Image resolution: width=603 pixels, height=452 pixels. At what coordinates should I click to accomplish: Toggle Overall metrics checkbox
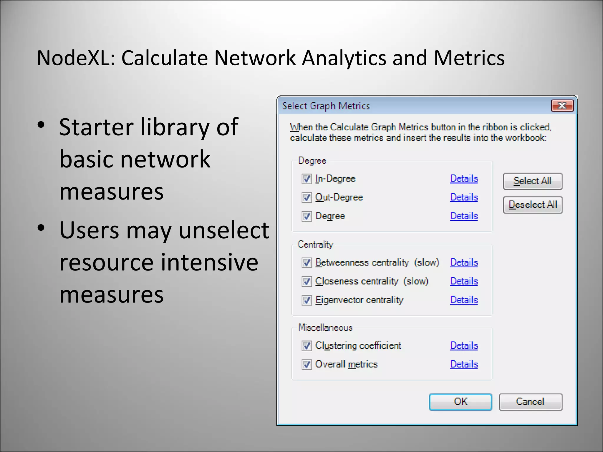[x=307, y=365]
